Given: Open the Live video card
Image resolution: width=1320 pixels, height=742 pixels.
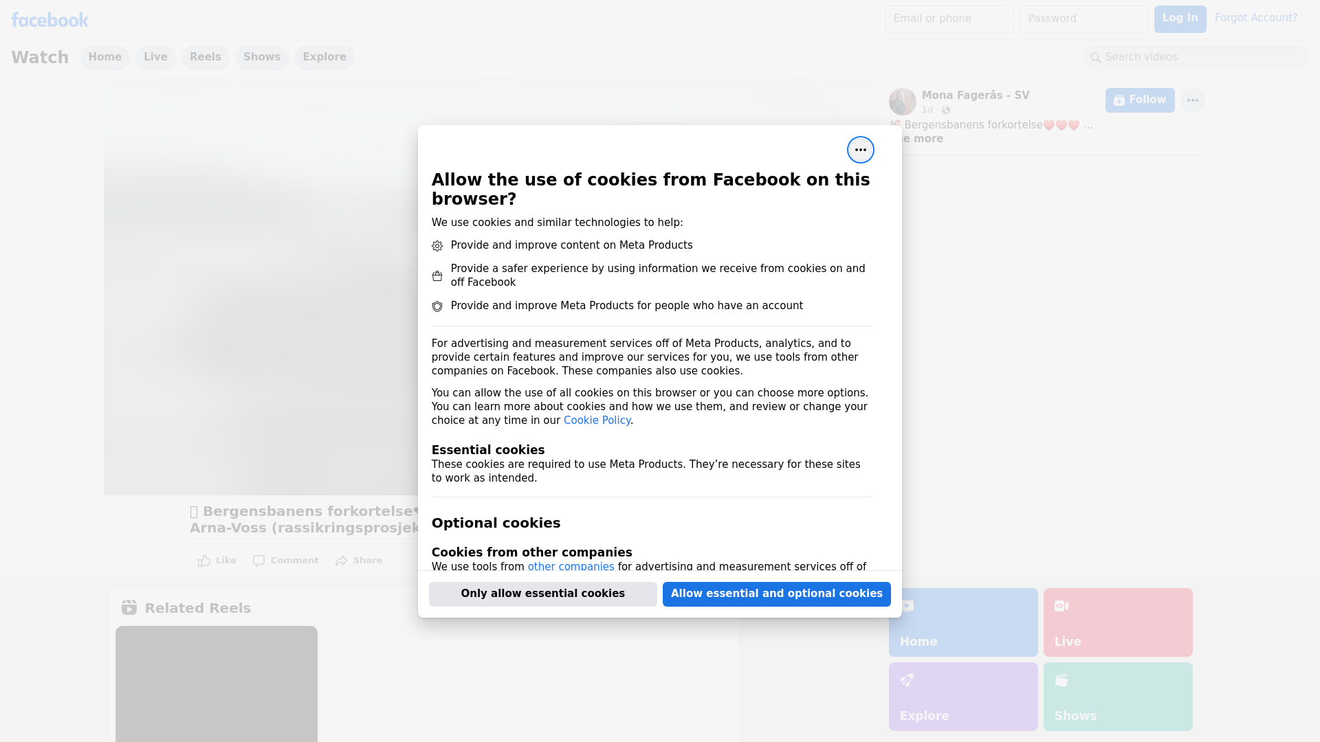Looking at the screenshot, I should (x=1117, y=622).
